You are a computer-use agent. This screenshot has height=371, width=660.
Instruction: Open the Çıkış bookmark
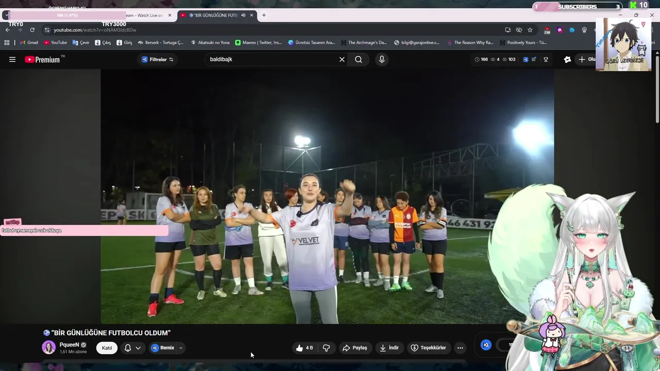(x=103, y=43)
